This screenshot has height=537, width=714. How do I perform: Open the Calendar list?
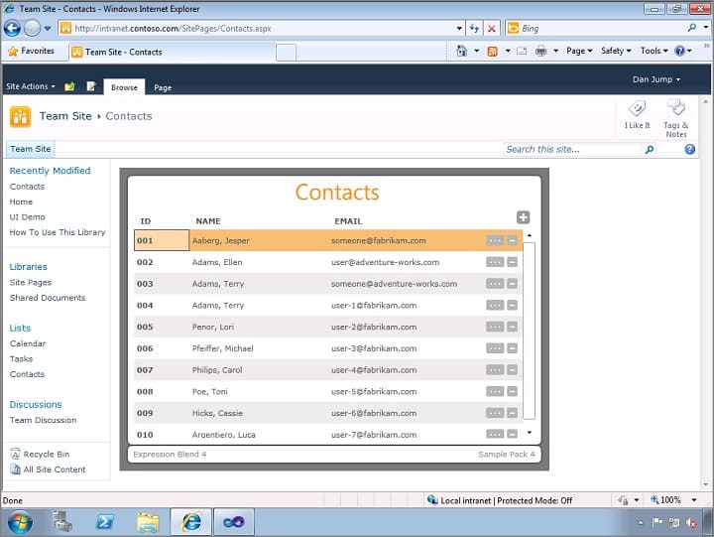coord(28,343)
